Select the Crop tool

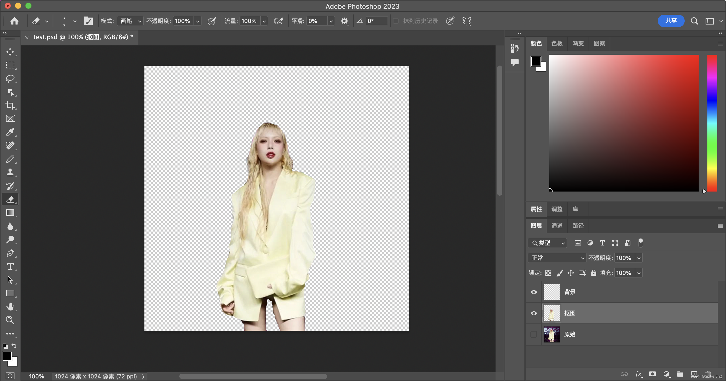(10, 105)
